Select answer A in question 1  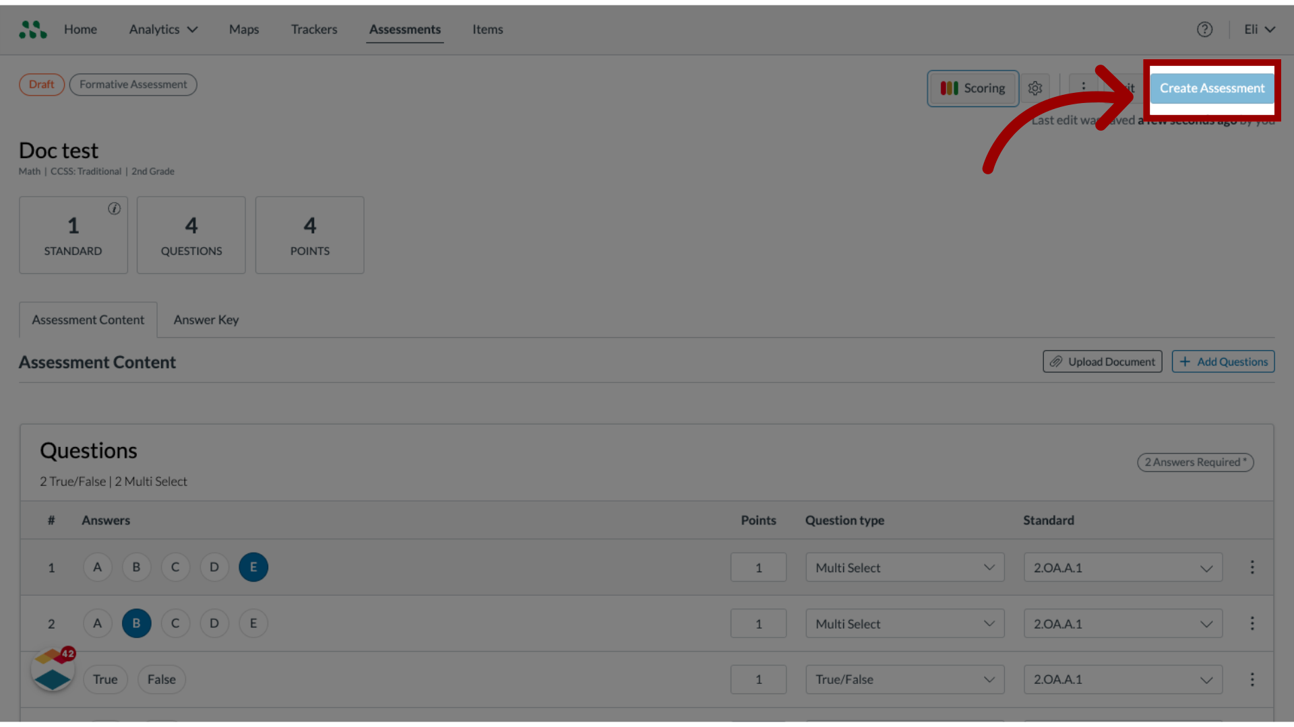(98, 567)
